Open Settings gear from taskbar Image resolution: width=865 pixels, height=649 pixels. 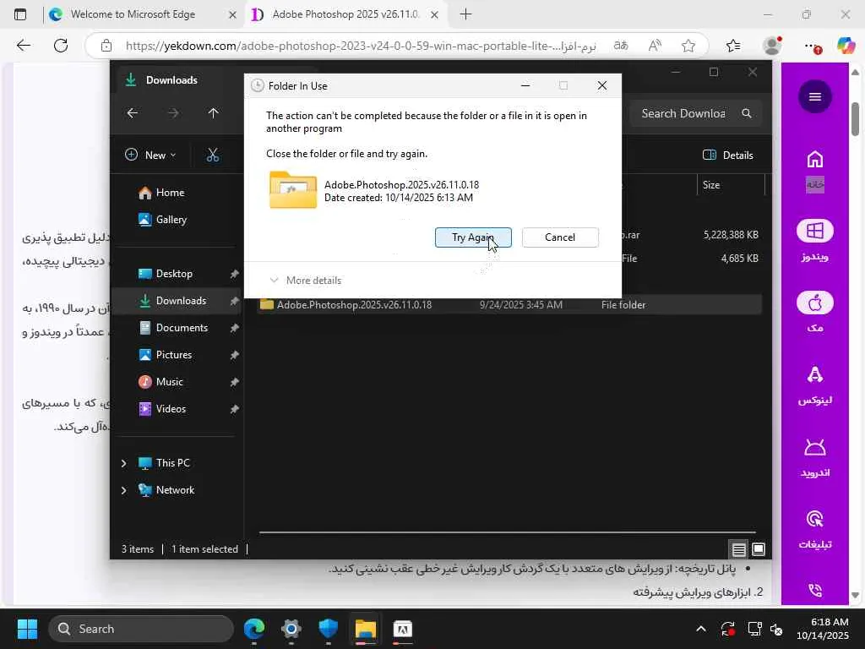tap(291, 629)
